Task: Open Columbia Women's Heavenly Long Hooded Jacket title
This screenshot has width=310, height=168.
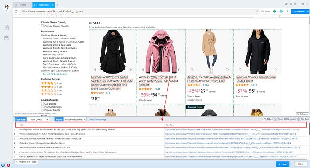Action: (x=256, y=79)
